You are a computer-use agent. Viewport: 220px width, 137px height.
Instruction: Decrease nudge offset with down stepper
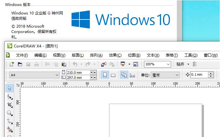coord(211,76)
